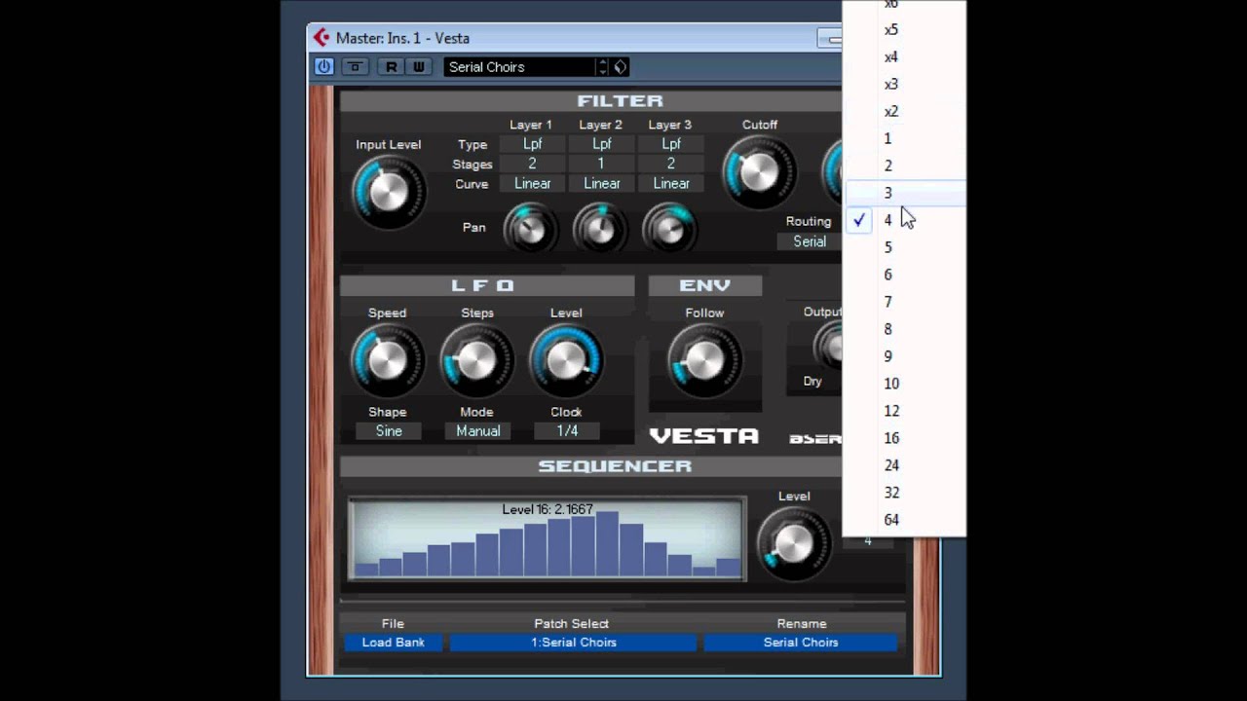Open Layer 1 Type Lpf selector
The height and width of the screenshot is (701, 1247).
(x=532, y=144)
